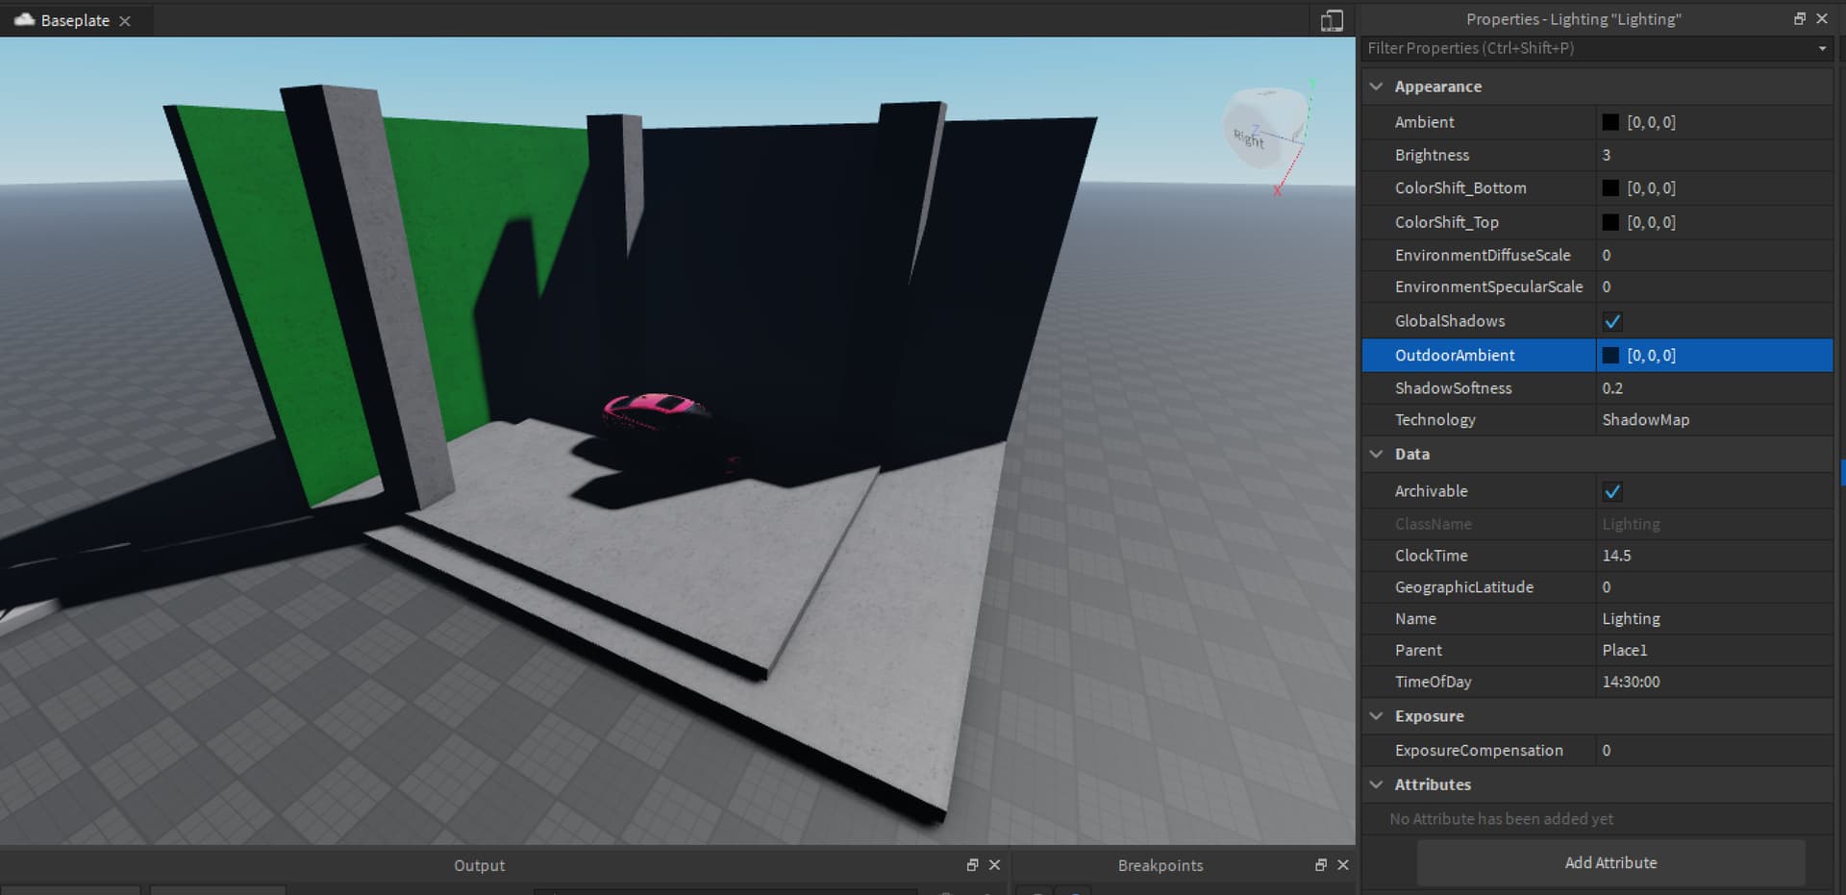
Task: Click the Add Attribute button
Action: click(x=1610, y=862)
